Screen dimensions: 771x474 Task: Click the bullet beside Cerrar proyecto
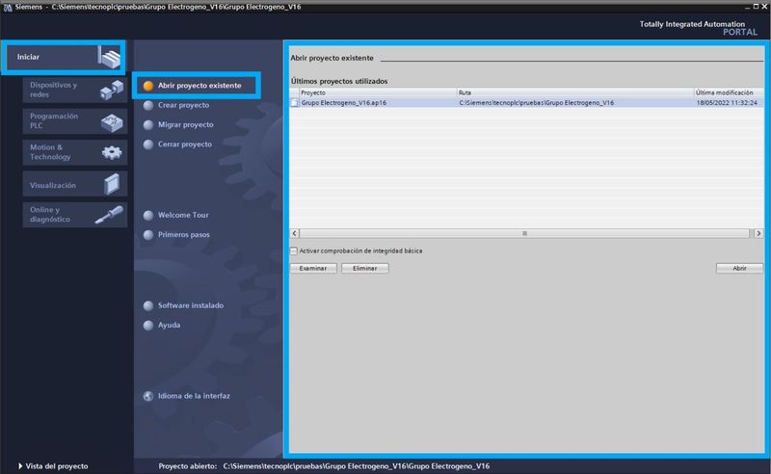pyautogui.click(x=148, y=145)
